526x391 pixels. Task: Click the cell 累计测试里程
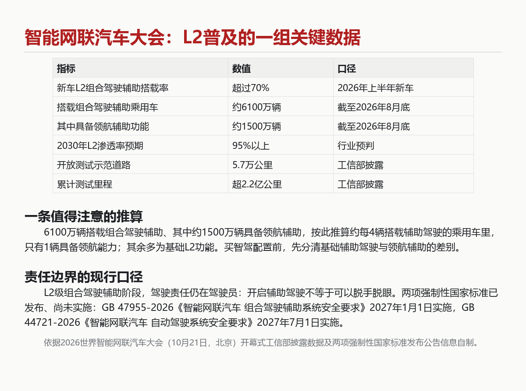tap(140, 183)
